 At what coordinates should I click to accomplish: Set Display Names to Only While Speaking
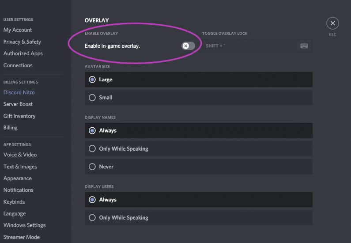point(92,149)
